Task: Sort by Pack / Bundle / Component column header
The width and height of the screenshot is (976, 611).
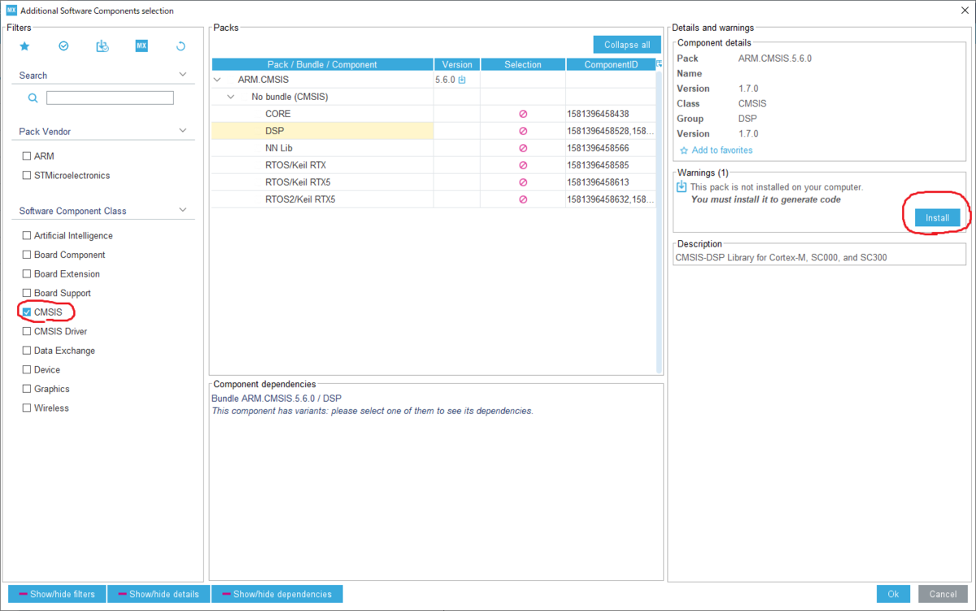Action: pyautogui.click(x=322, y=64)
